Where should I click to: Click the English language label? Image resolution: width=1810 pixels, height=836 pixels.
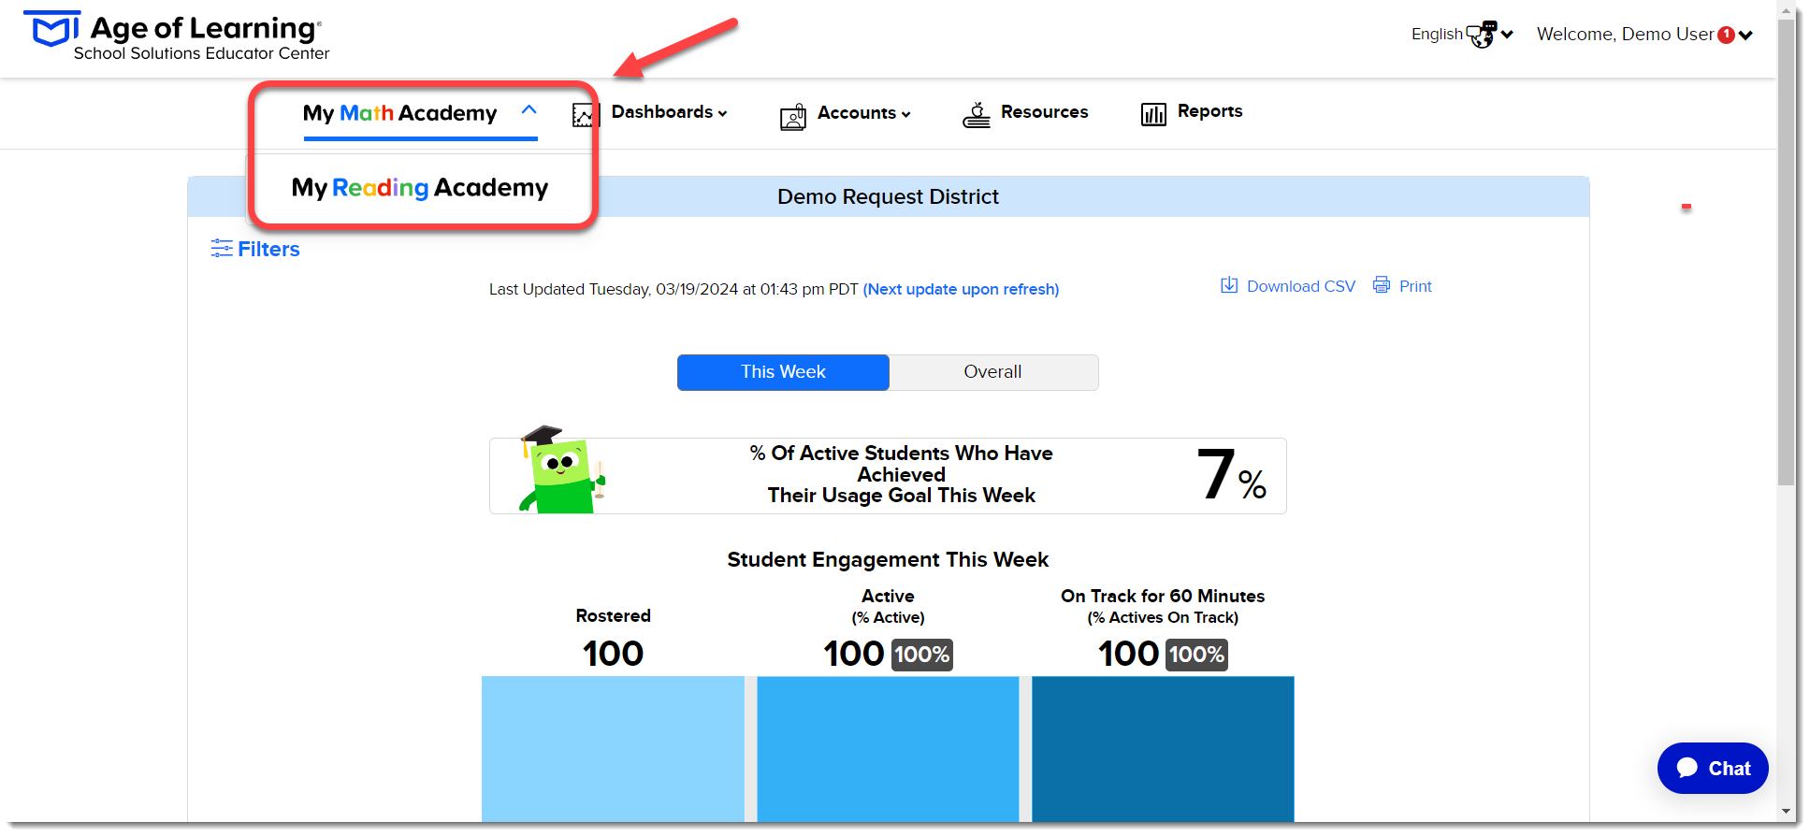click(1437, 35)
